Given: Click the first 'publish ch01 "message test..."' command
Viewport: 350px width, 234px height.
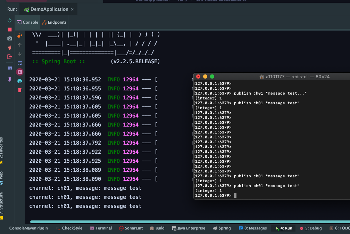Looking at the screenshot, I should click(270, 94).
